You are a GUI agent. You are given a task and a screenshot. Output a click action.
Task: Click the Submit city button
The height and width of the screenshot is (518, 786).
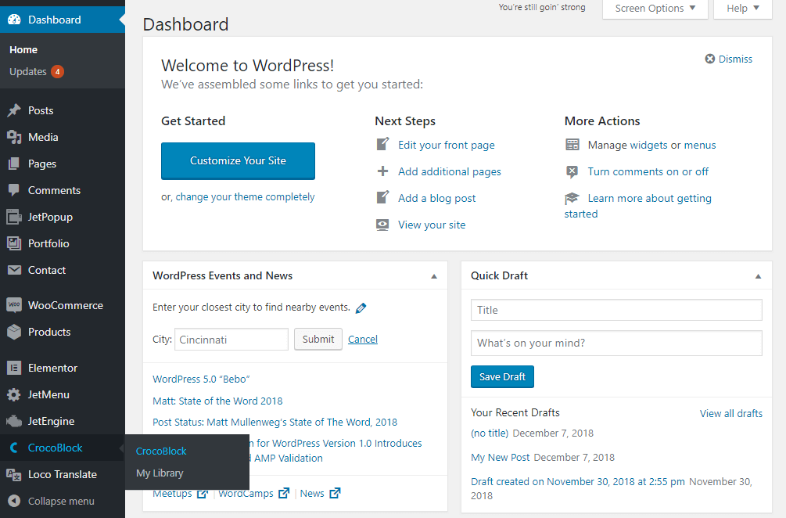[x=318, y=339]
